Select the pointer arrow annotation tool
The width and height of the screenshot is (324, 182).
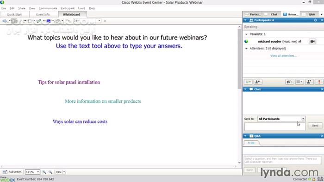(5, 21)
